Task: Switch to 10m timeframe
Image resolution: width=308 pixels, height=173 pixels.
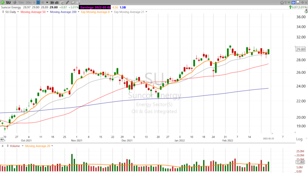Action: [21, 3]
